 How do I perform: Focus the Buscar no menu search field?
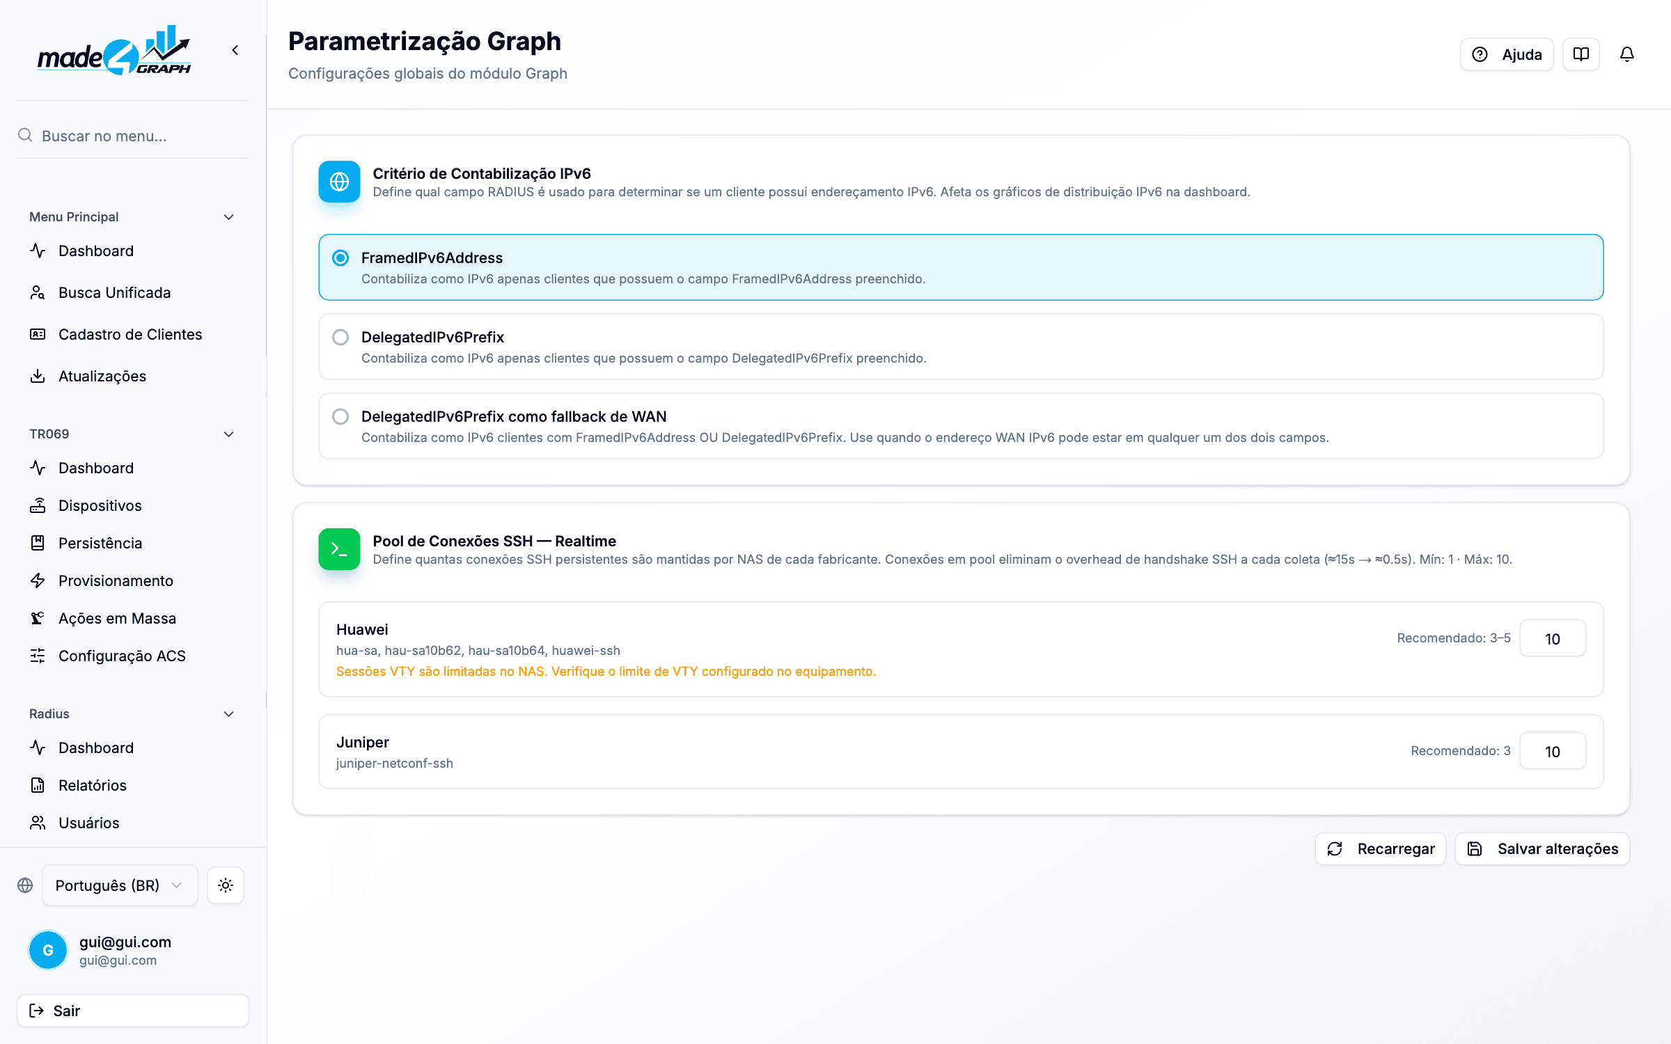click(x=132, y=136)
